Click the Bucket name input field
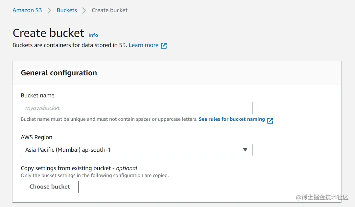355x207 pixels. pyautogui.click(x=136, y=108)
